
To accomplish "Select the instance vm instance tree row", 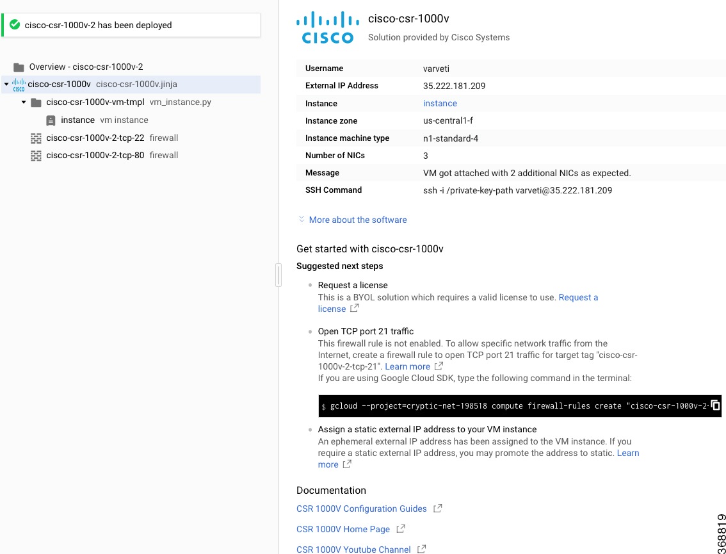I will click(x=131, y=120).
